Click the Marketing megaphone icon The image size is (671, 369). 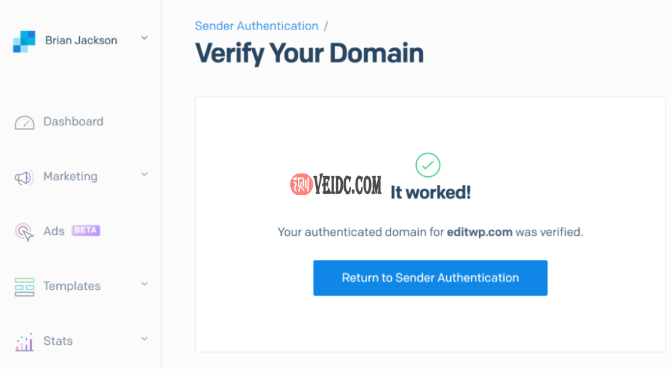(x=24, y=177)
